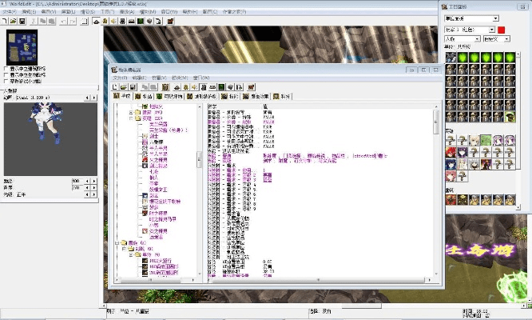The height and width of the screenshot is (320, 532).
Task: Open the 人族 race dropdown in Tool Palette
Action: pos(460,38)
